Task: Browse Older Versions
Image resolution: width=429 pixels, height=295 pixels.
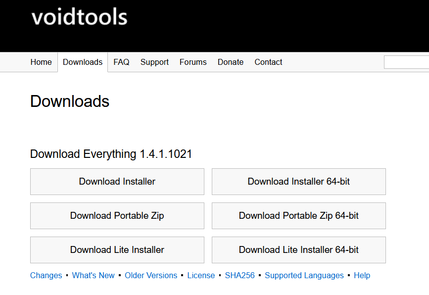Action: pyautogui.click(x=151, y=275)
